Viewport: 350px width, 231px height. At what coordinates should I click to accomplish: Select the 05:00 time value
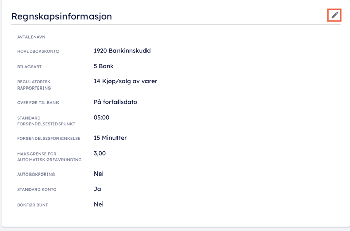(102, 117)
